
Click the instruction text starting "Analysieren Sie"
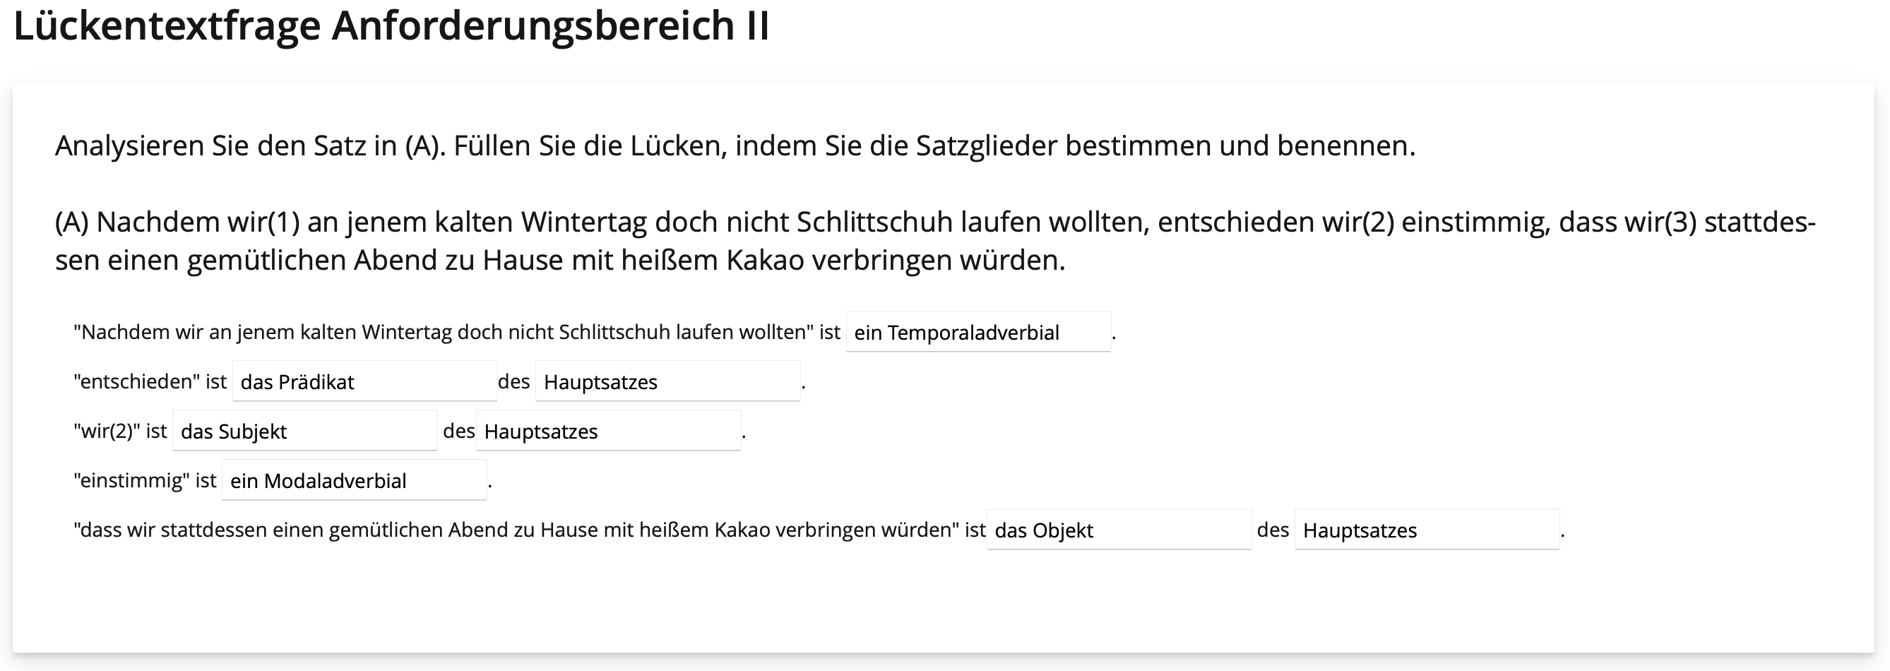click(735, 146)
